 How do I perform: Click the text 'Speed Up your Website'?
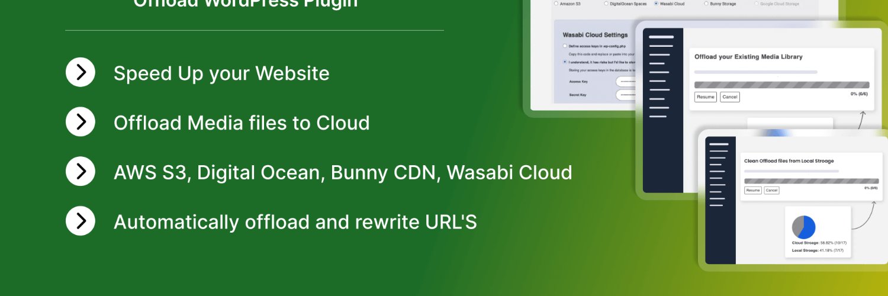221,73
